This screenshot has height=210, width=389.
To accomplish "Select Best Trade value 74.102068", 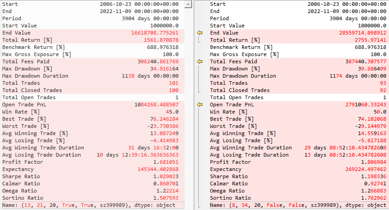I will pyautogui.click(x=372, y=119).
